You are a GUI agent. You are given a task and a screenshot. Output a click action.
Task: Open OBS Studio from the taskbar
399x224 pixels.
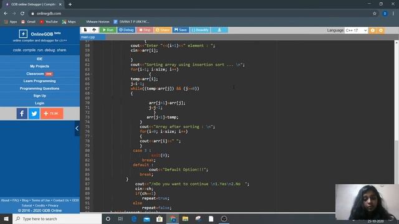(x=224, y=218)
